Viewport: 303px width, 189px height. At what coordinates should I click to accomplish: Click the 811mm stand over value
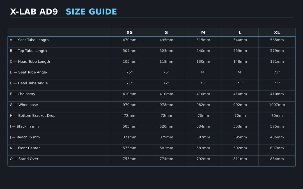point(240,159)
